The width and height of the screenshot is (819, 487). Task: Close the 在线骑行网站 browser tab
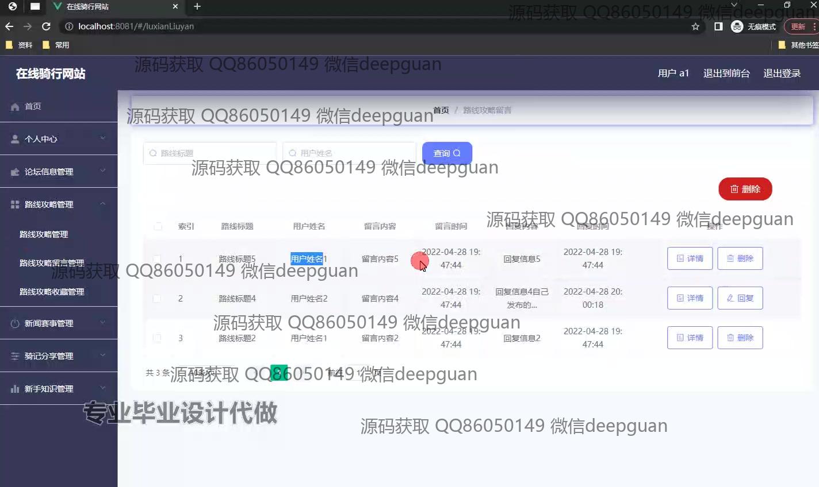coord(175,6)
